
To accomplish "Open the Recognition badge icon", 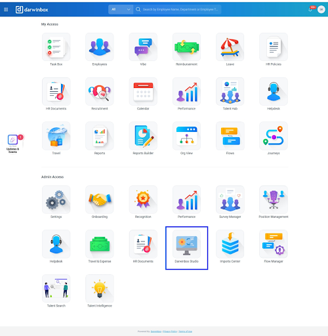I will coord(143,199).
